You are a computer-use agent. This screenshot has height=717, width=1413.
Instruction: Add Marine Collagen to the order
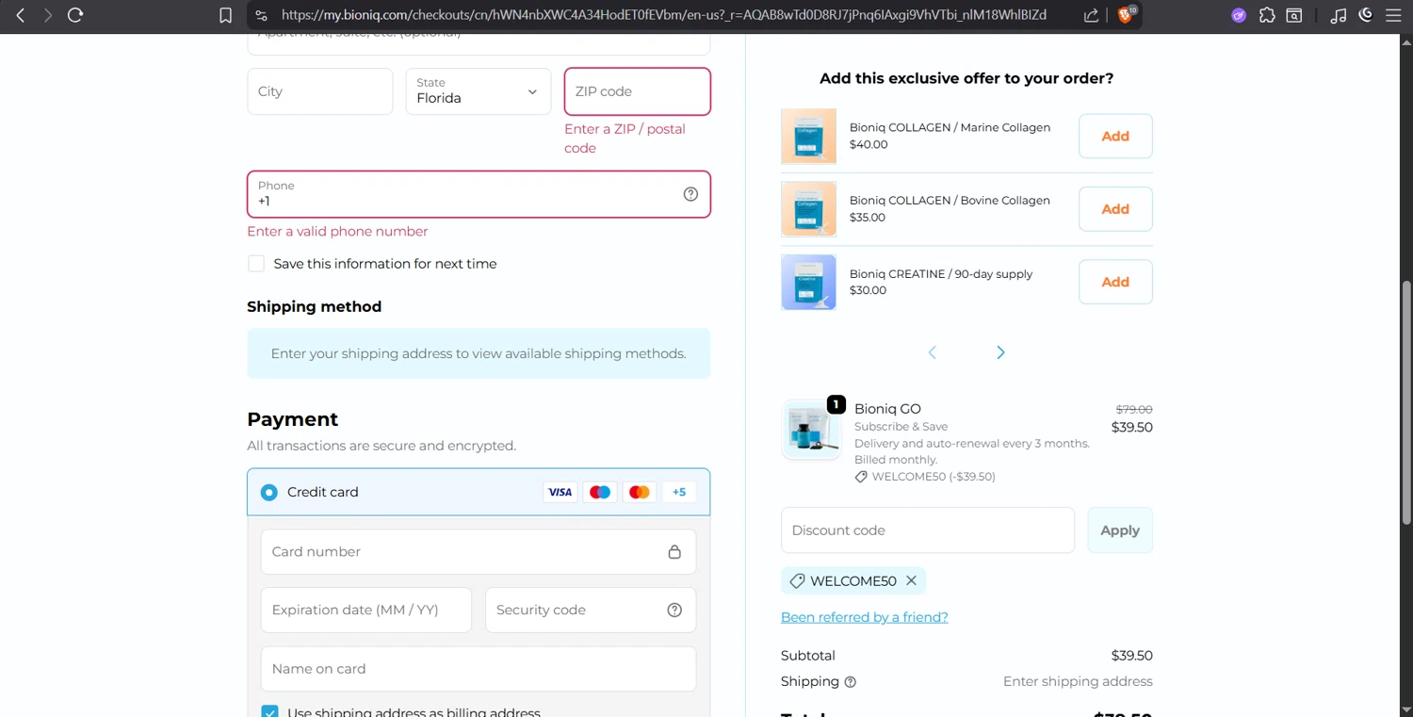coord(1115,137)
